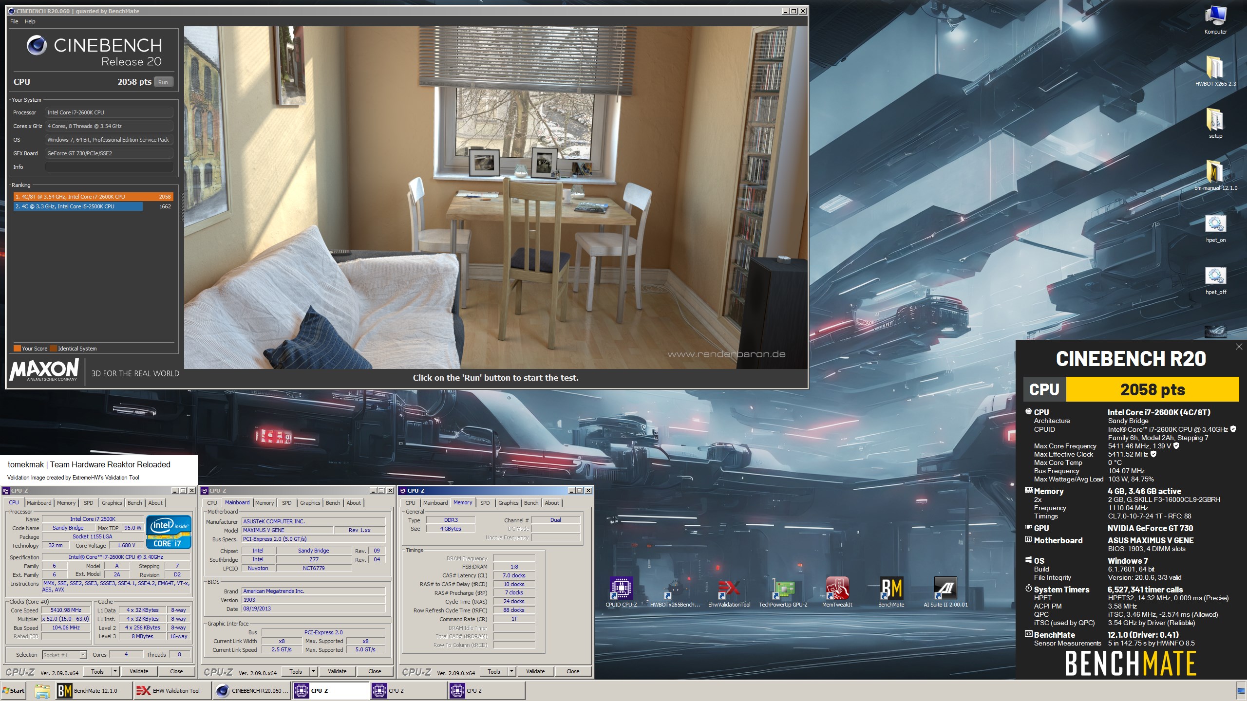The height and width of the screenshot is (701, 1247).
Task: Select the MemTweakIt desktop shortcut
Action: 837,591
